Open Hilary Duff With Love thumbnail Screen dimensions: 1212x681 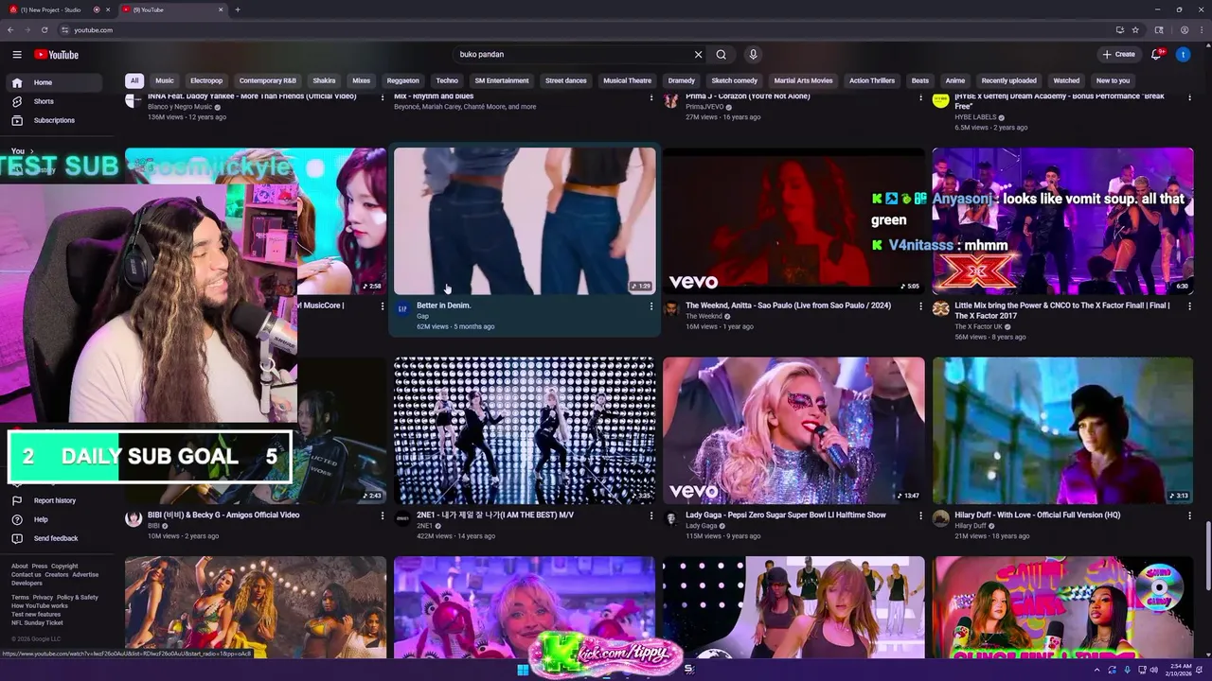pos(1062,430)
